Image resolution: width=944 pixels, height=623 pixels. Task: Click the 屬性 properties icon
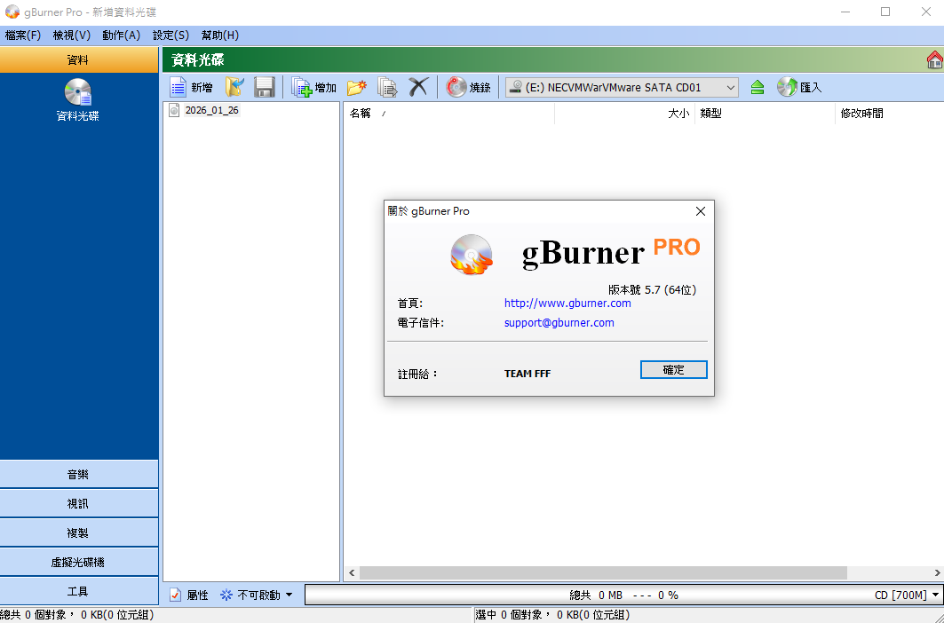click(175, 595)
